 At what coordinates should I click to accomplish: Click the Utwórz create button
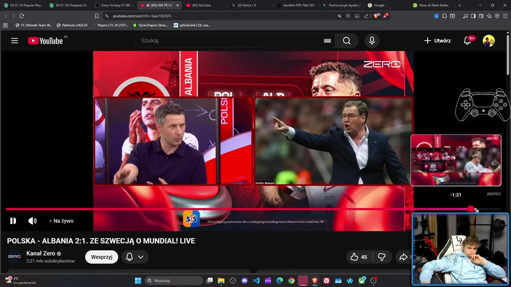click(x=438, y=41)
